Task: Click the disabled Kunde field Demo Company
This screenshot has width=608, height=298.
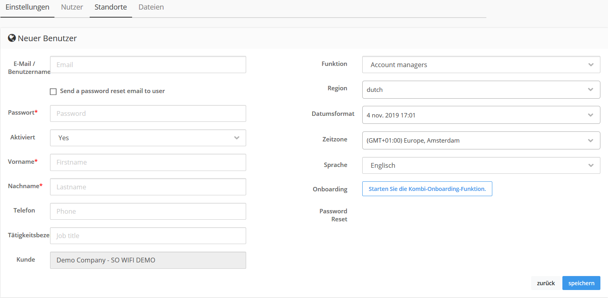Action: tap(148, 260)
